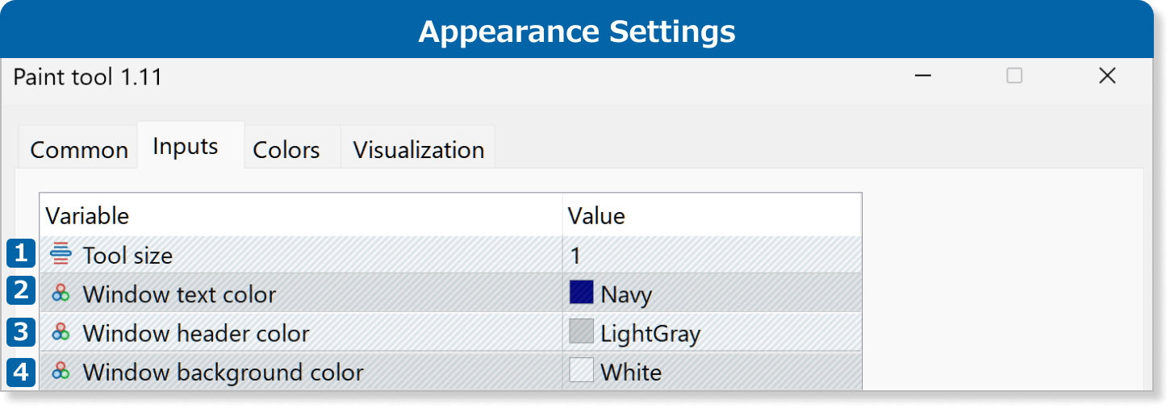Switch to the Common tab

78,150
